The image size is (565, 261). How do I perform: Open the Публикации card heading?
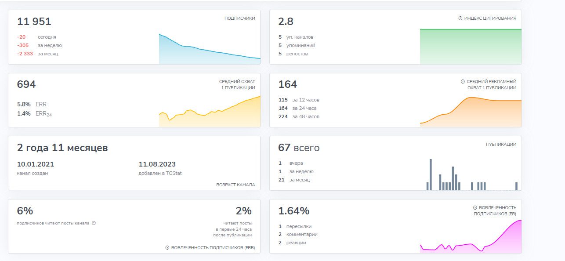pos(501,145)
